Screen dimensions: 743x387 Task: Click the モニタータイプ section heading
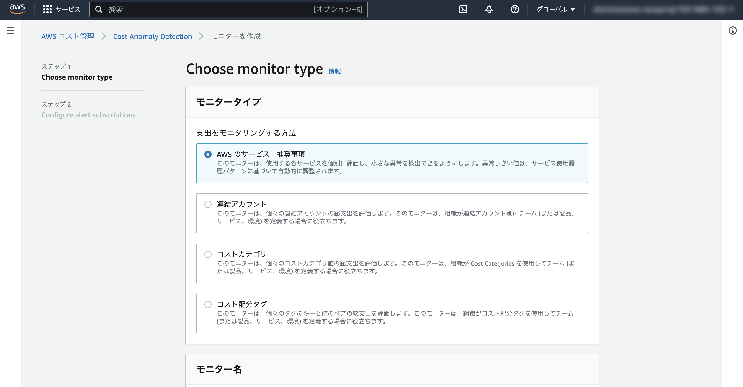pos(228,102)
